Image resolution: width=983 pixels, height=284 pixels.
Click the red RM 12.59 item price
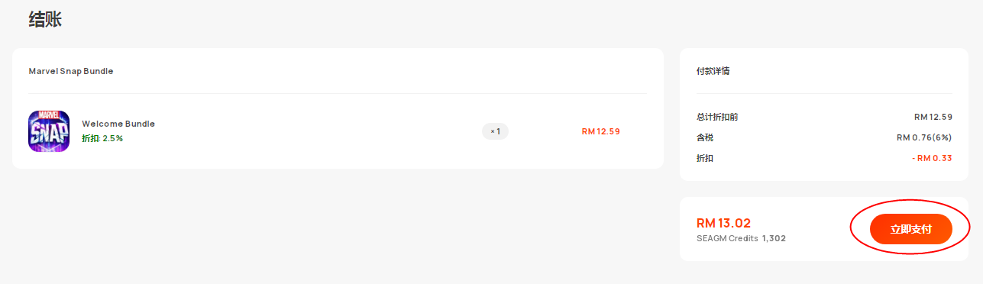pyautogui.click(x=601, y=131)
